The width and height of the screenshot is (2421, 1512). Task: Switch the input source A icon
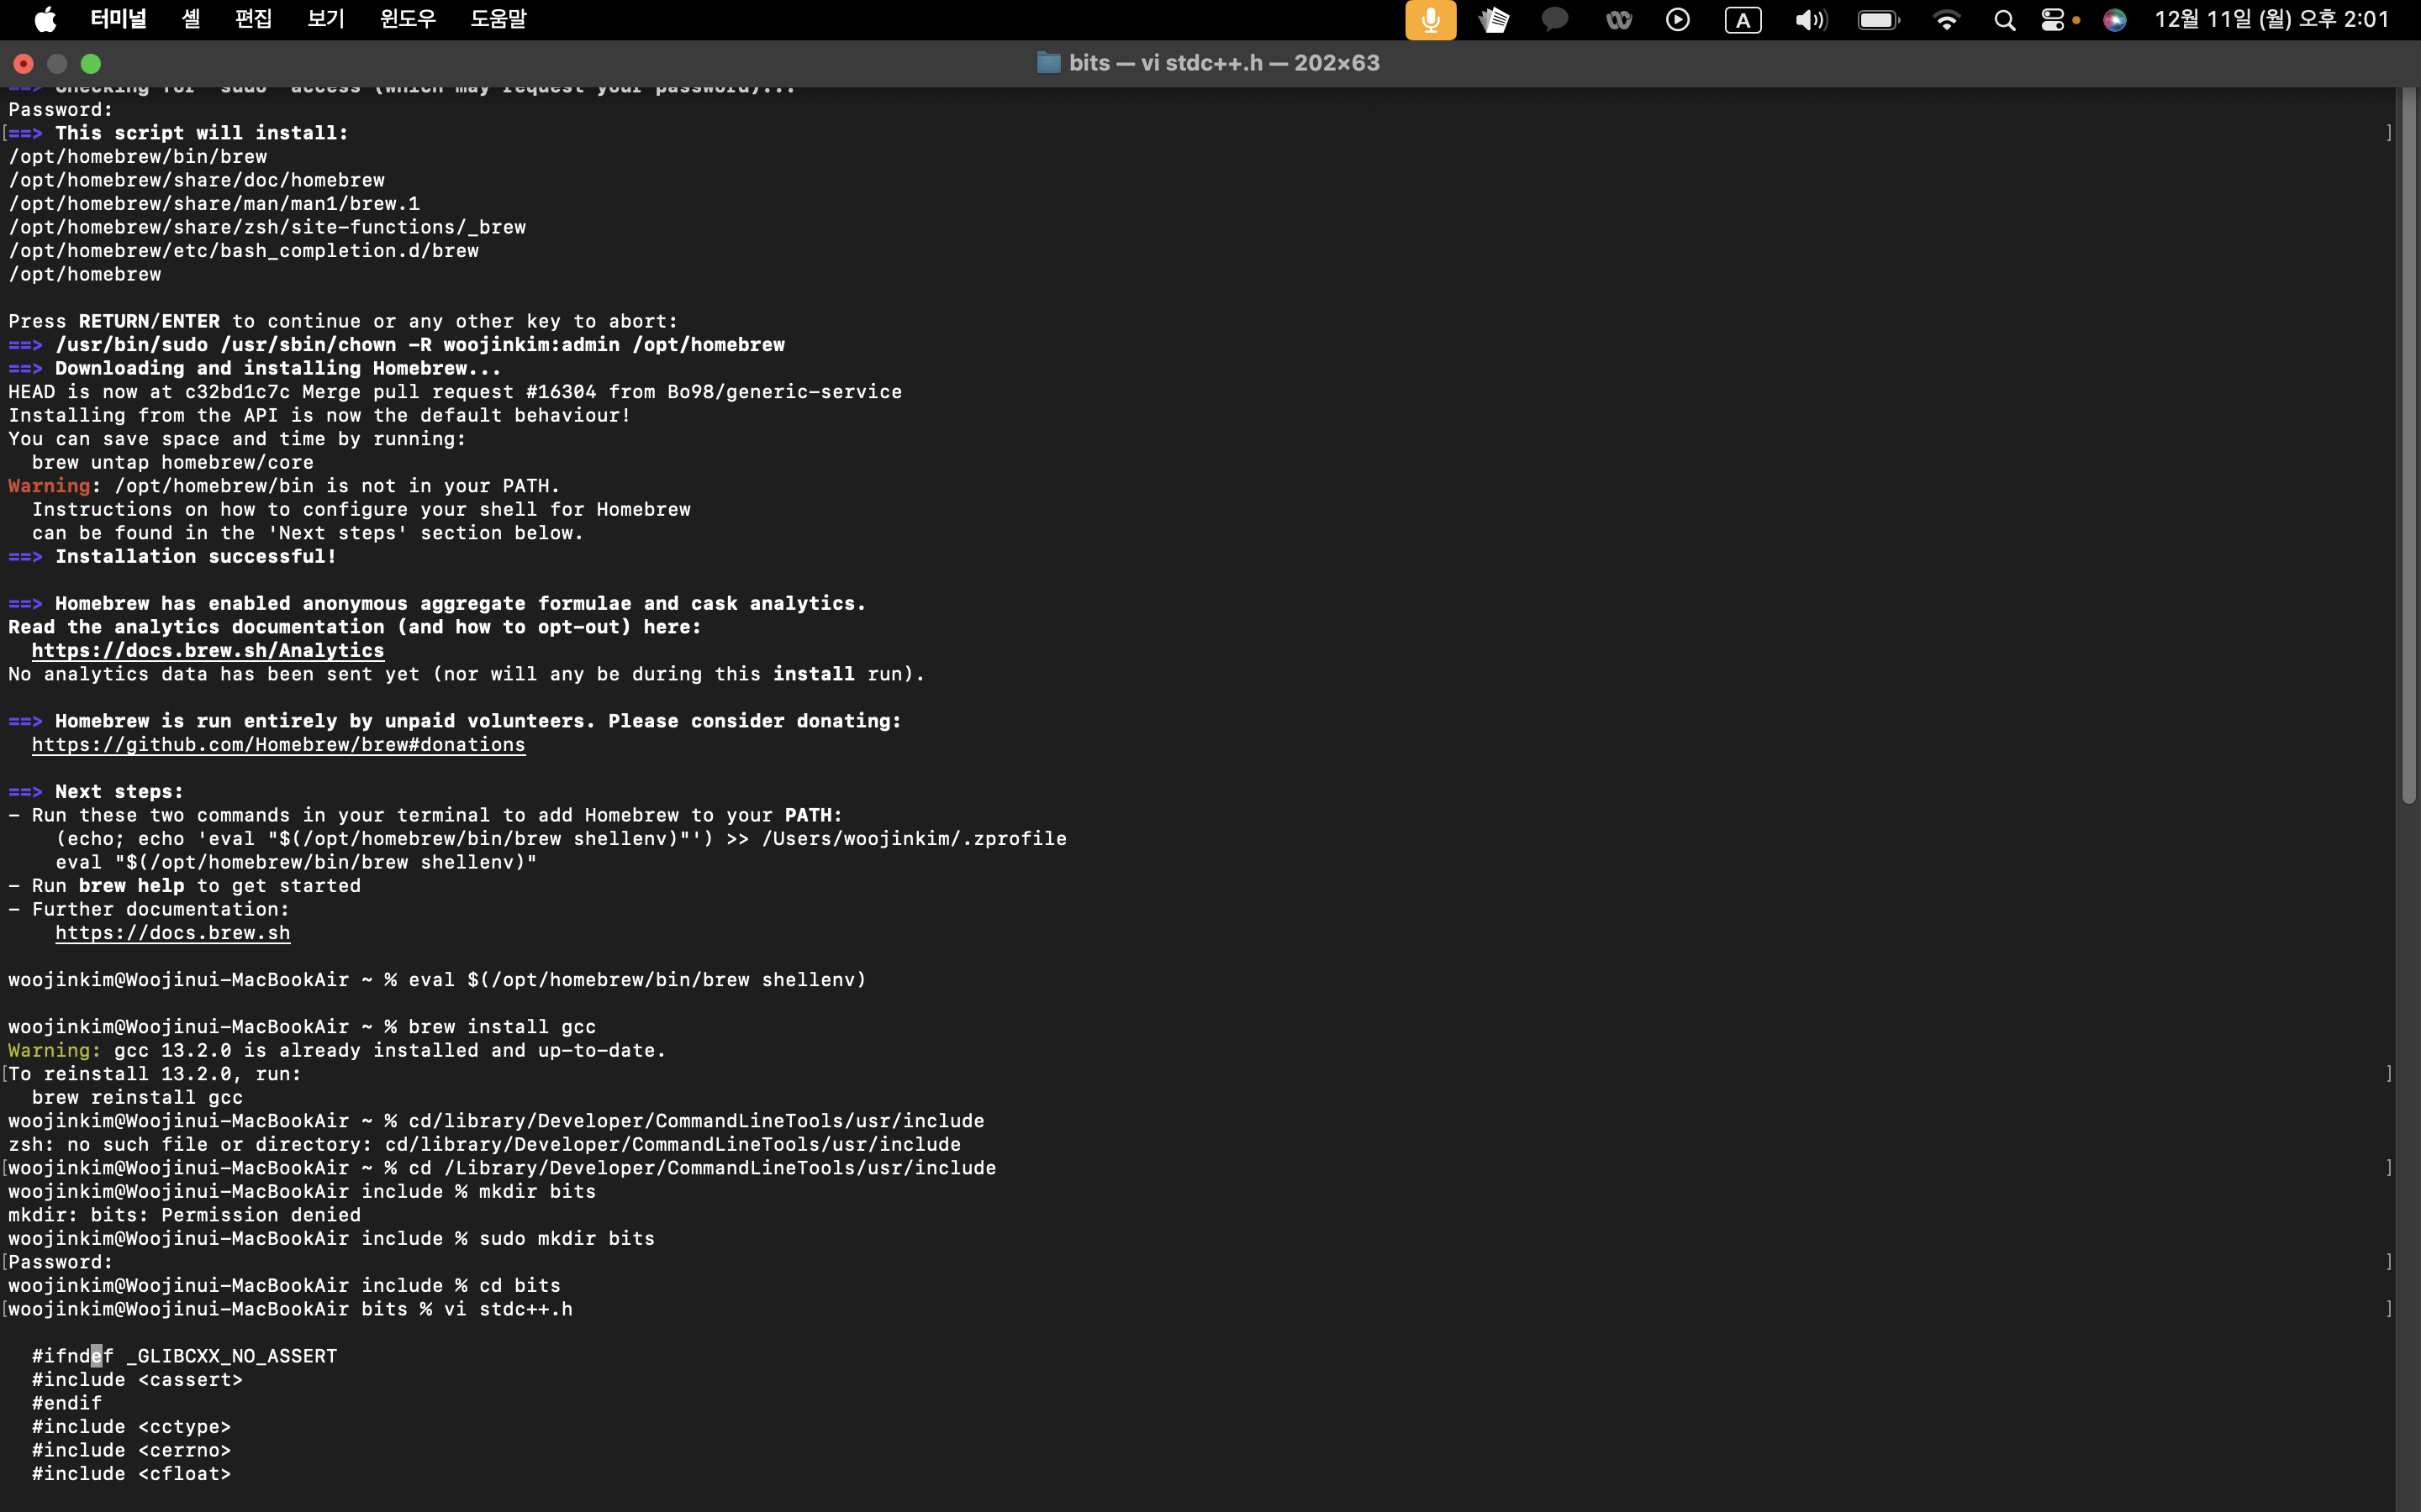pos(1743,20)
